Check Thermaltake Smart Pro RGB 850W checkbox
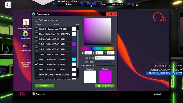Screen dimensions: 183x103 pos(37,34)
